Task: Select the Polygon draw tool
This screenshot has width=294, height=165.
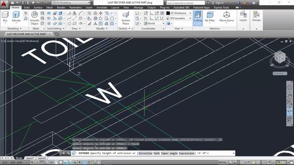Action: click(x=69, y=23)
